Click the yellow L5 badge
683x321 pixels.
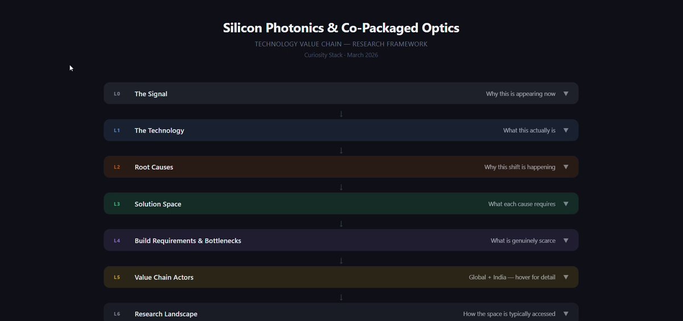click(117, 277)
